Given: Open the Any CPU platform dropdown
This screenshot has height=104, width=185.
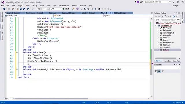Looking at the screenshot, I should click(54, 9).
